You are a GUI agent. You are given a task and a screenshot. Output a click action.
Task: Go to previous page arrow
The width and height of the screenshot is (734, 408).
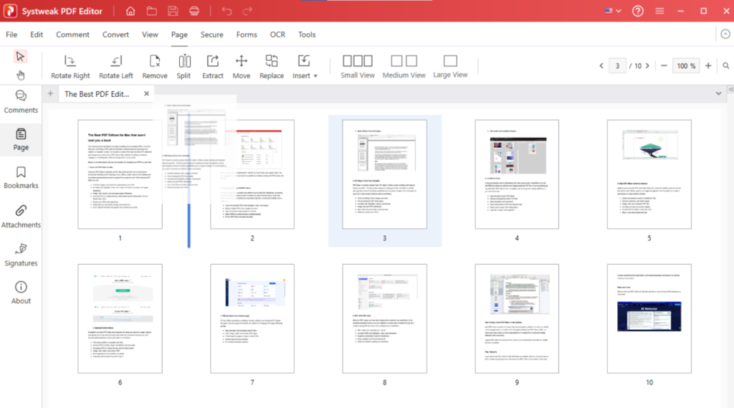click(601, 66)
